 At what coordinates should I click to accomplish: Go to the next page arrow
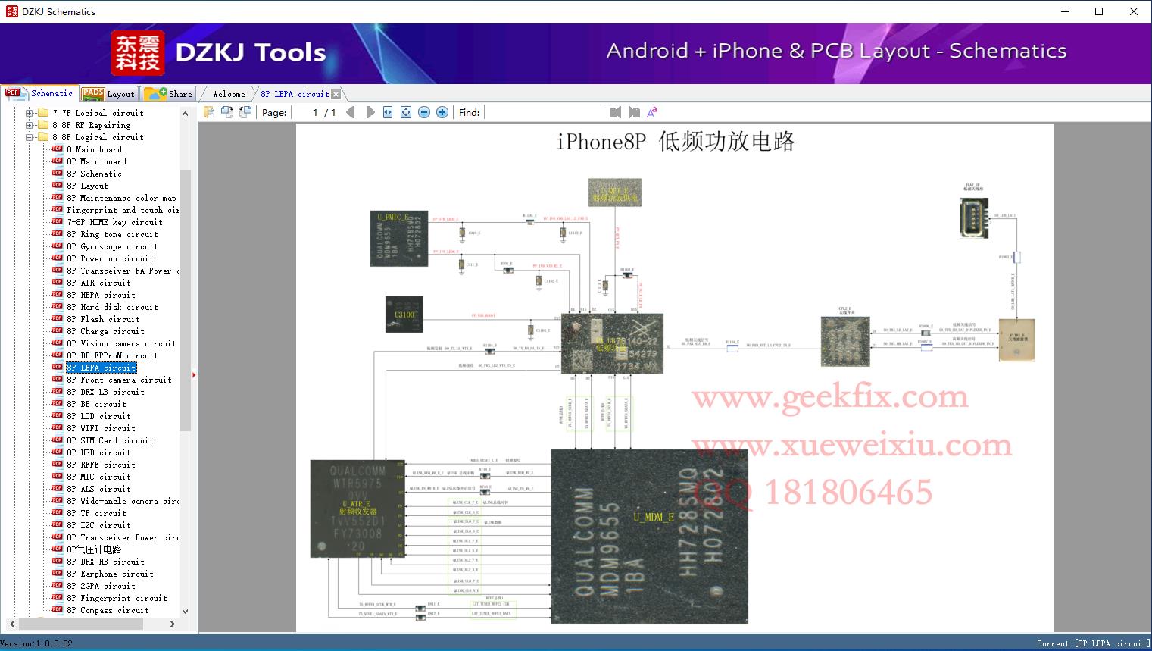(x=370, y=112)
